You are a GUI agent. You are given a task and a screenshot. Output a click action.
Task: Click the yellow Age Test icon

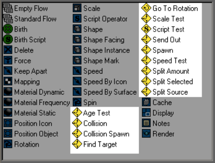point(77,113)
